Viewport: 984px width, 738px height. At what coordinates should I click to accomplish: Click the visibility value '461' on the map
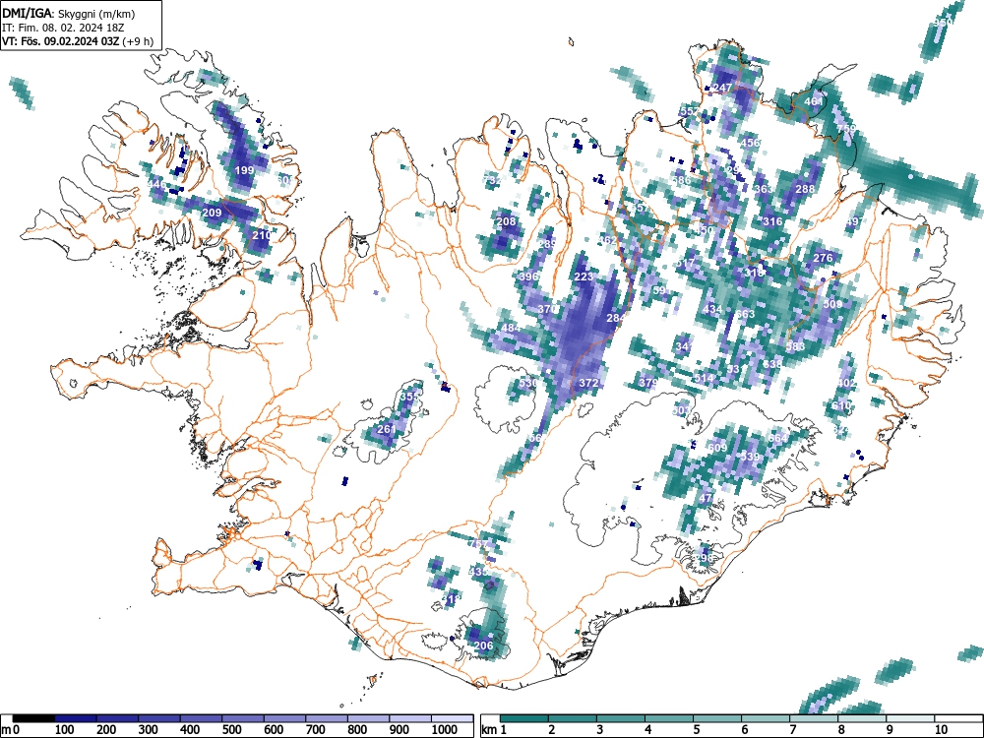(814, 101)
